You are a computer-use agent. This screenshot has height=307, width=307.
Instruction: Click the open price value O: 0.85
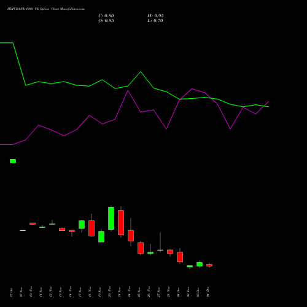[x=106, y=21]
